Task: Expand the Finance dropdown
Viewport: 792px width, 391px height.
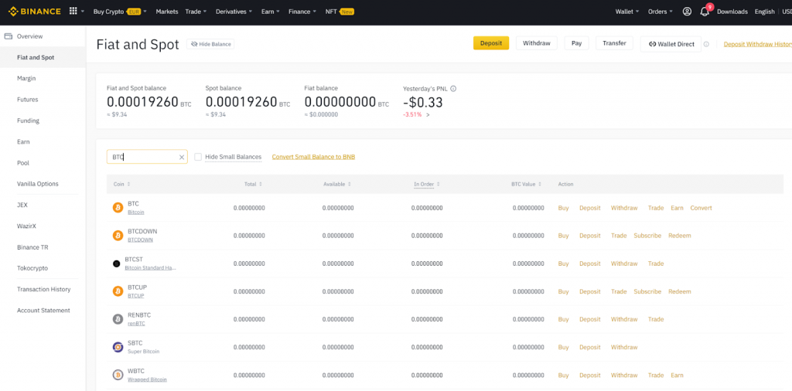Action: (302, 12)
